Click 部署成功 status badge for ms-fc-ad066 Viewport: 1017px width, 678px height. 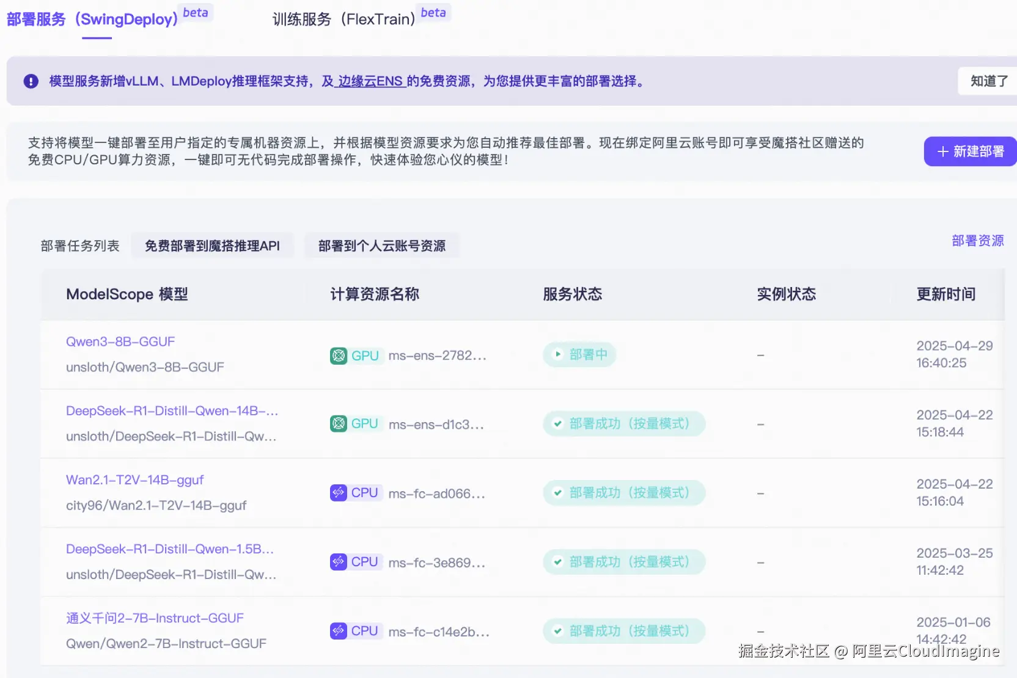click(x=624, y=492)
